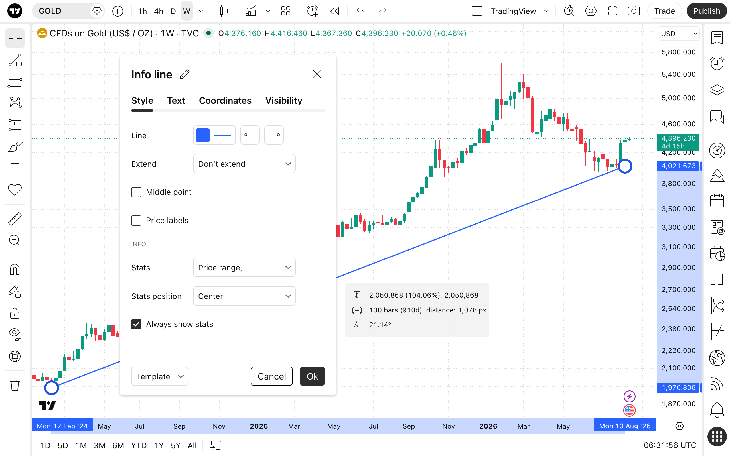Open the Visibility tab
This screenshot has height=456, width=730.
(x=283, y=101)
